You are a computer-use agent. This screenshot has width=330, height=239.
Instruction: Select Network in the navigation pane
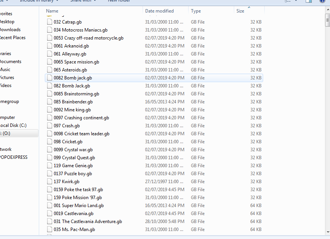pyautogui.click(x=6, y=149)
